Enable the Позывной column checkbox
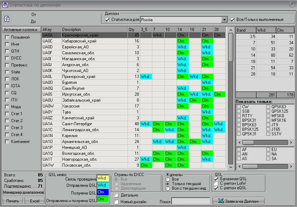The image size is (297, 207). point(7,37)
